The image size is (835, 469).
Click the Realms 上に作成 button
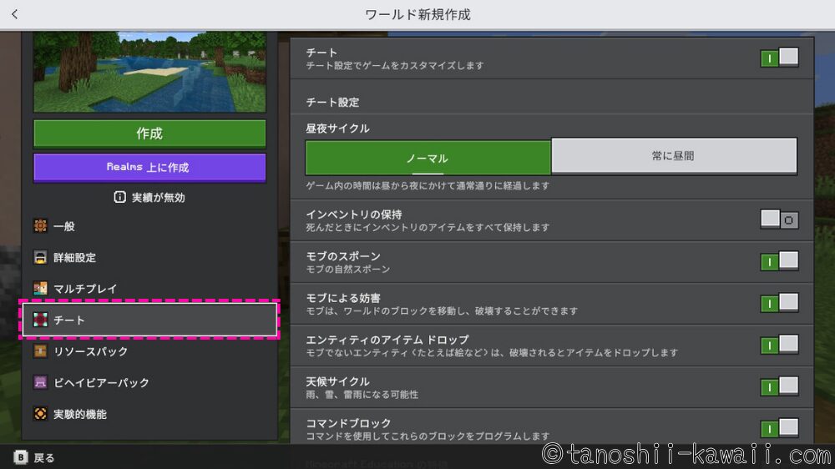point(149,167)
